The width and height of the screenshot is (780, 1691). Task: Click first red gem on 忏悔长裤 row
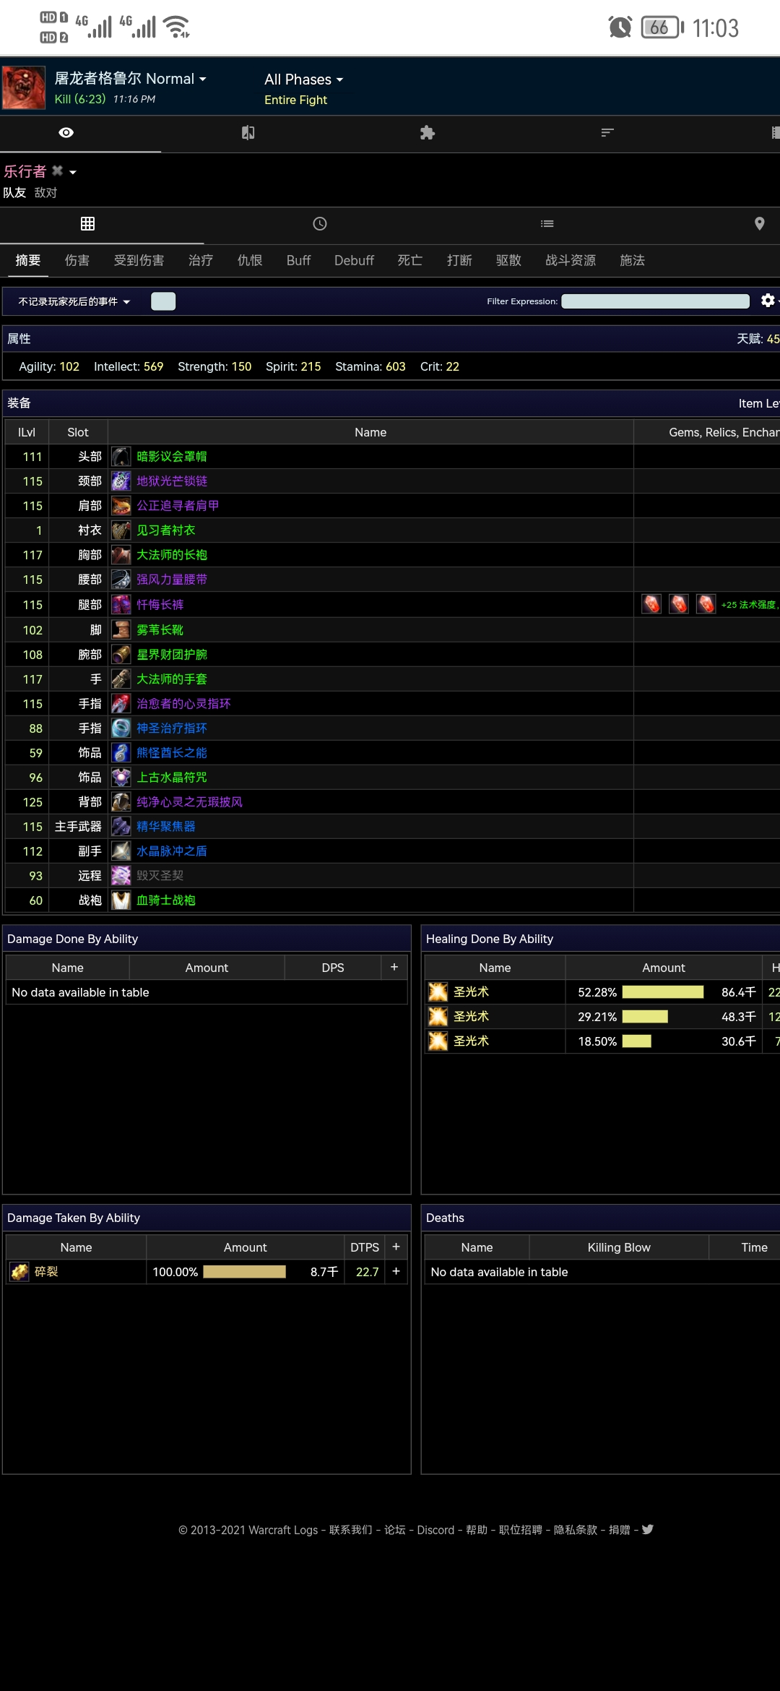point(651,604)
